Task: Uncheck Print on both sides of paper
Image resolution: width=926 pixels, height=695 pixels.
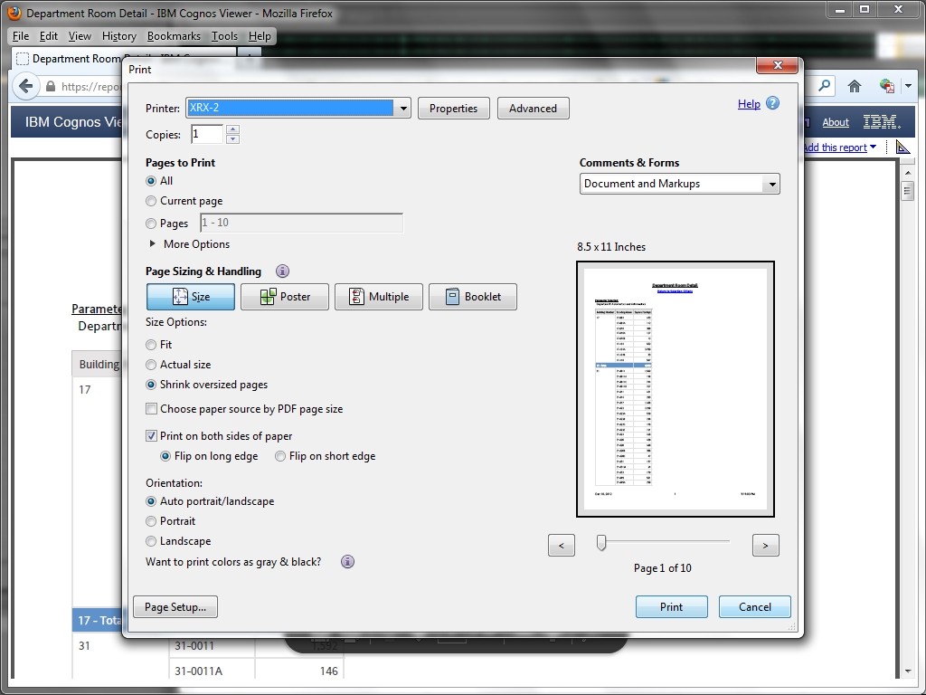Action: pyautogui.click(x=152, y=436)
